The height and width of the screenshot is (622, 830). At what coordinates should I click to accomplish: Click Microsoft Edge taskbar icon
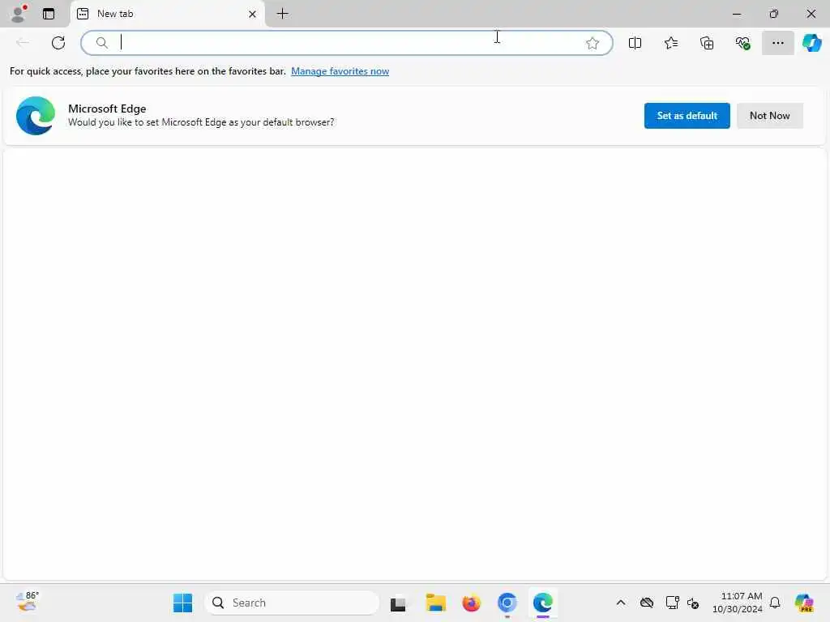coord(543,603)
